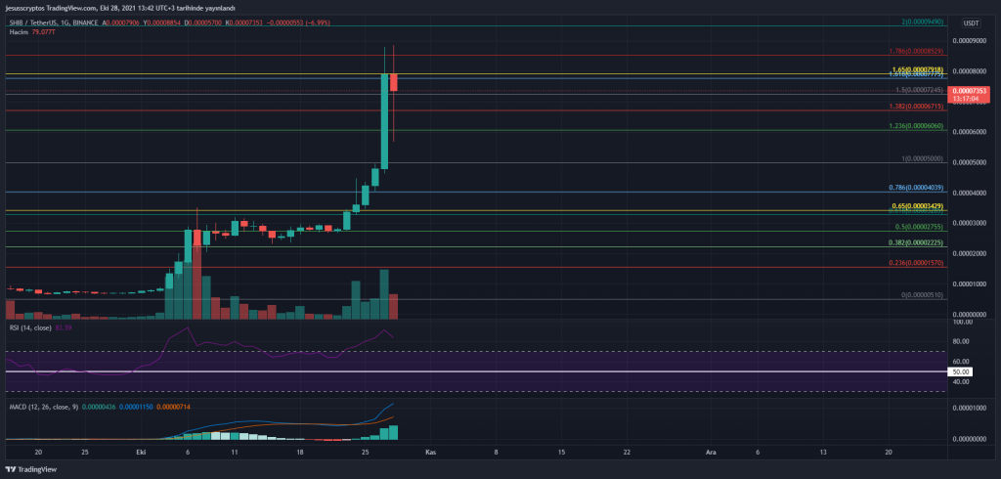This screenshot has height=479, width=1001.
Task: Select the 0(0.00000510) Fibonacci level label
Action: (923, 295)
